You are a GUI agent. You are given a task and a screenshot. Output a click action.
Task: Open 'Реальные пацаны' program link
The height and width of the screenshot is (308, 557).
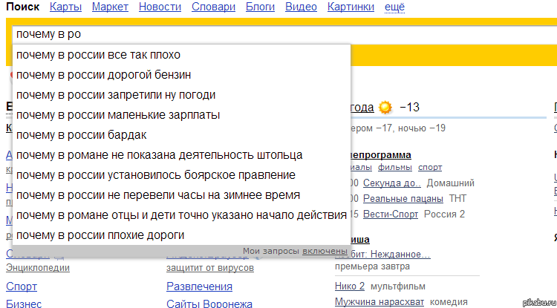(x=403, y=198)
